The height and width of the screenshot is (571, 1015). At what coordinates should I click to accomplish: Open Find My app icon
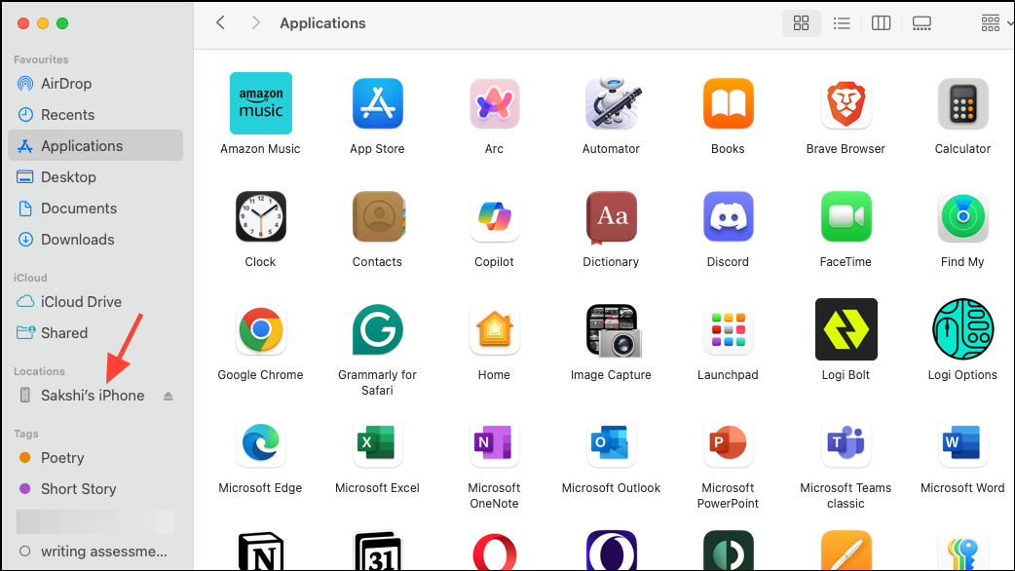tap(962, 216)
